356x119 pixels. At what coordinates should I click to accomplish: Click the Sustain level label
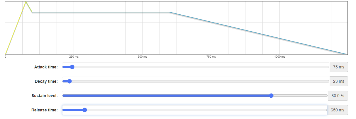coord(45,96)
